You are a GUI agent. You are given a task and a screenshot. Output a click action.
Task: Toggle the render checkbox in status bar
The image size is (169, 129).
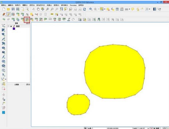[x=154, y=128]
